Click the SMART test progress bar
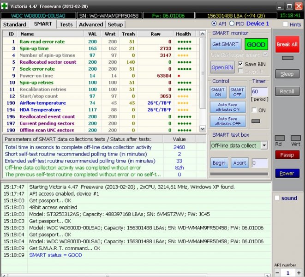 coord(239,174)
